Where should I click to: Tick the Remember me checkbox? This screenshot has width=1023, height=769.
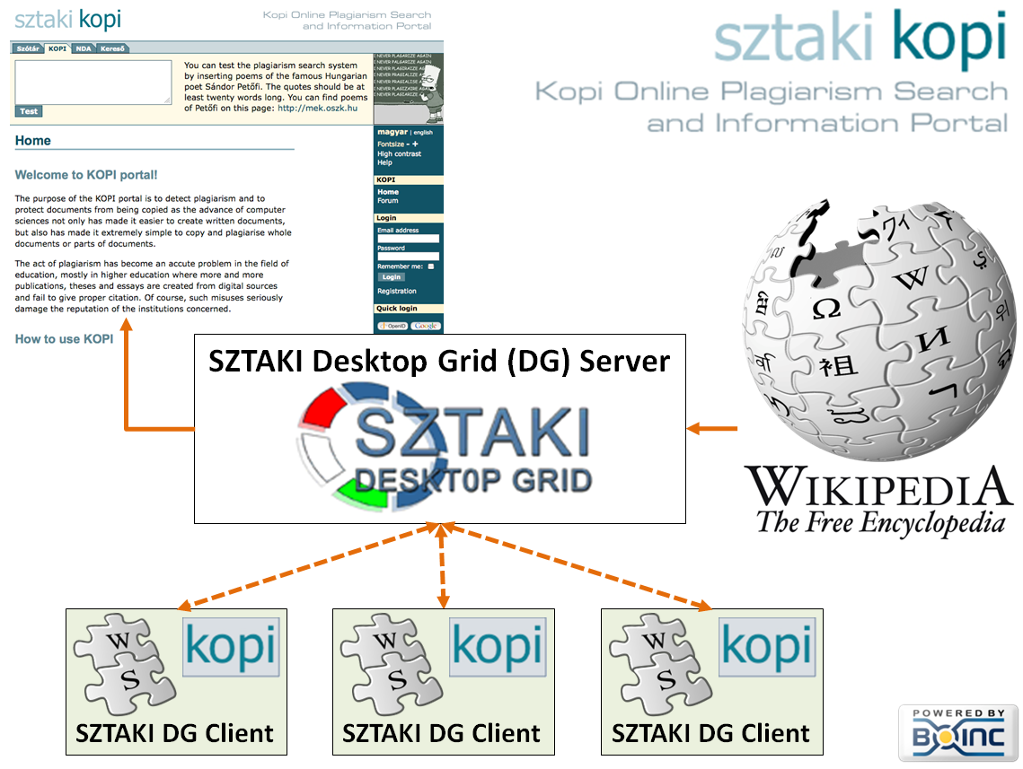(x=432, y=267)
